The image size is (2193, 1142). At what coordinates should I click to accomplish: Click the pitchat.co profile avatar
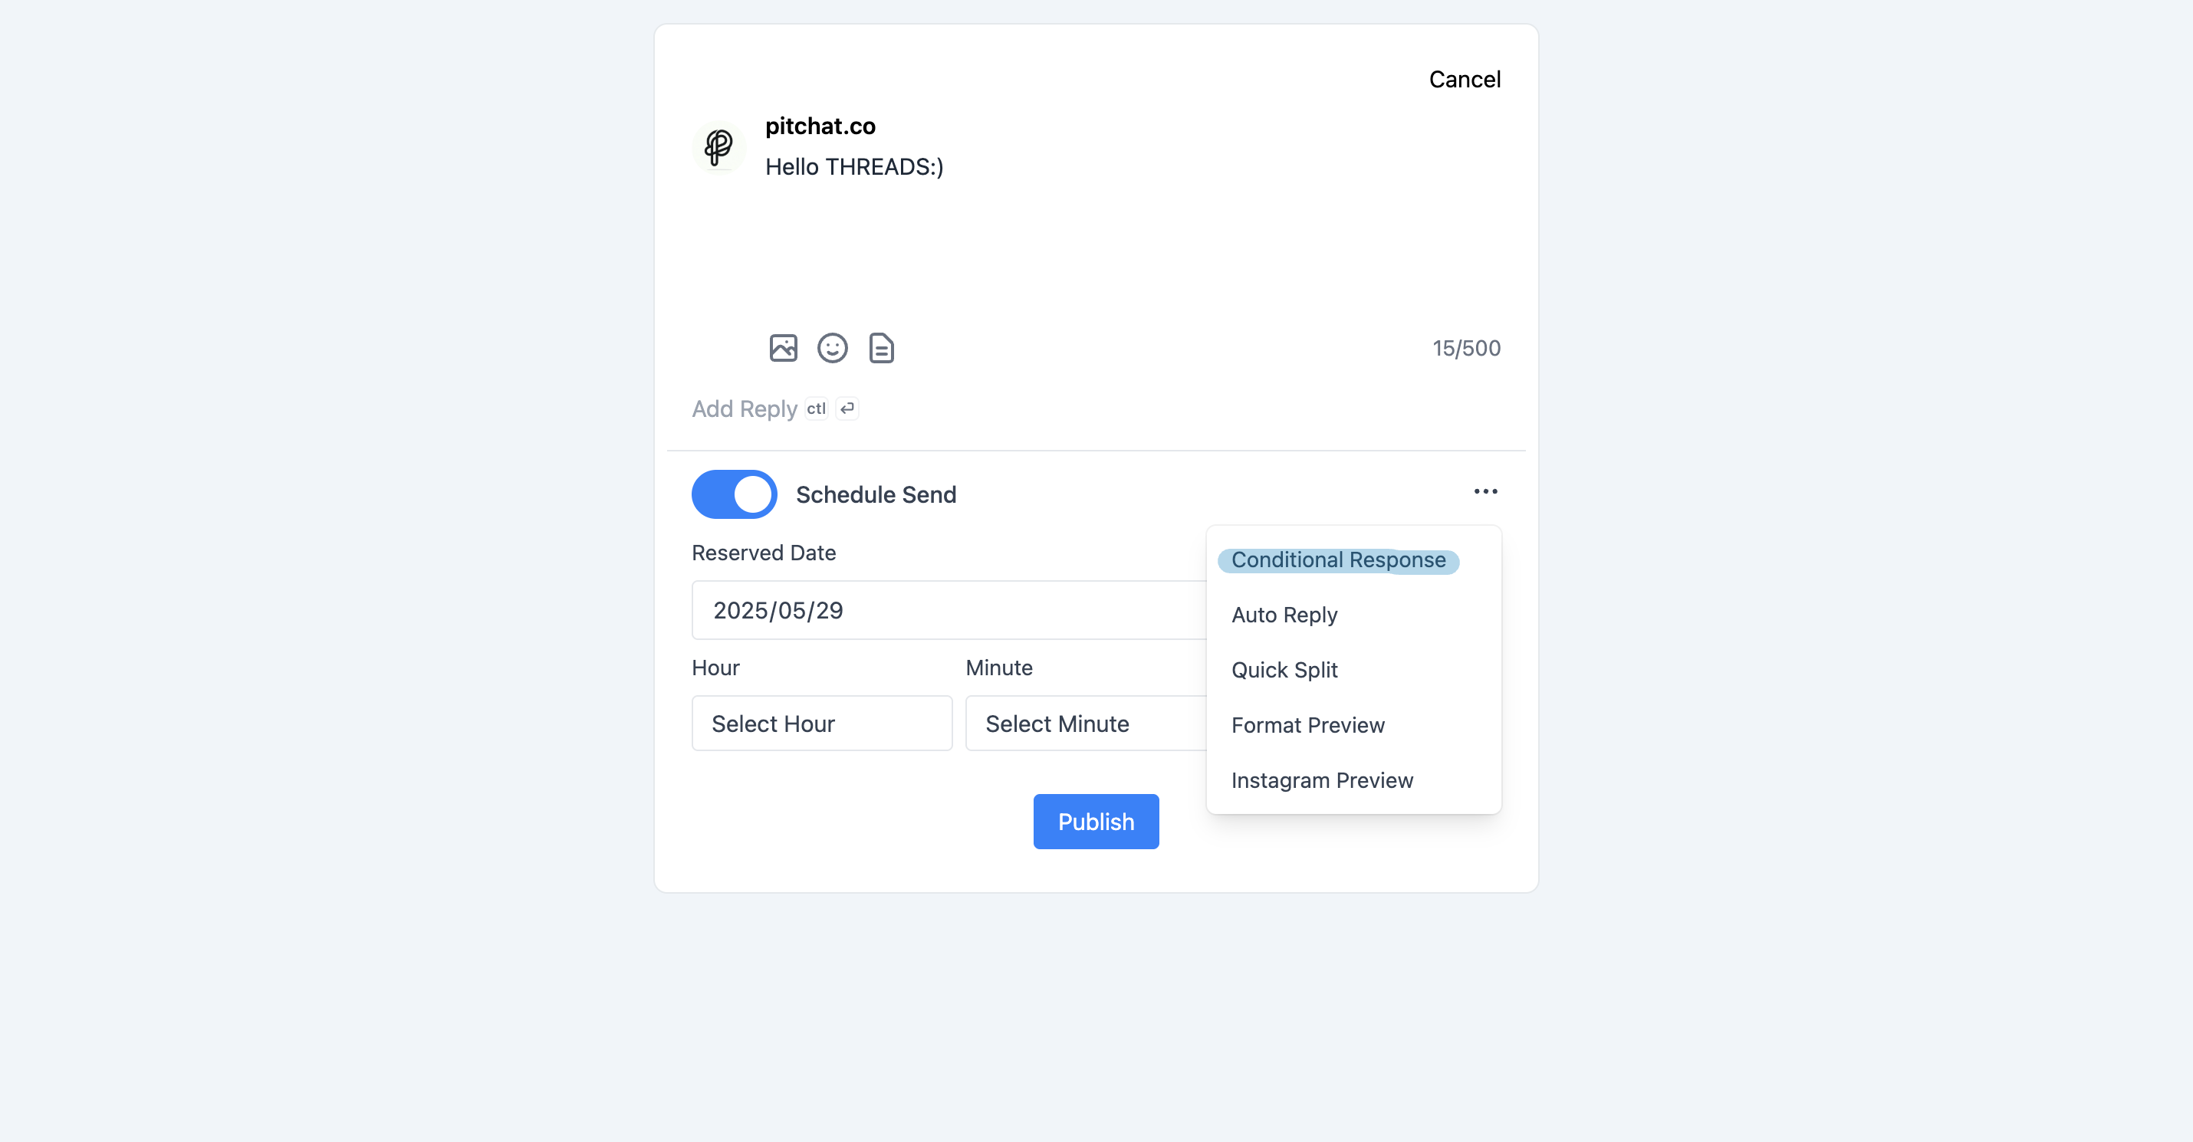pyautogui.click(x=718, y=147)
